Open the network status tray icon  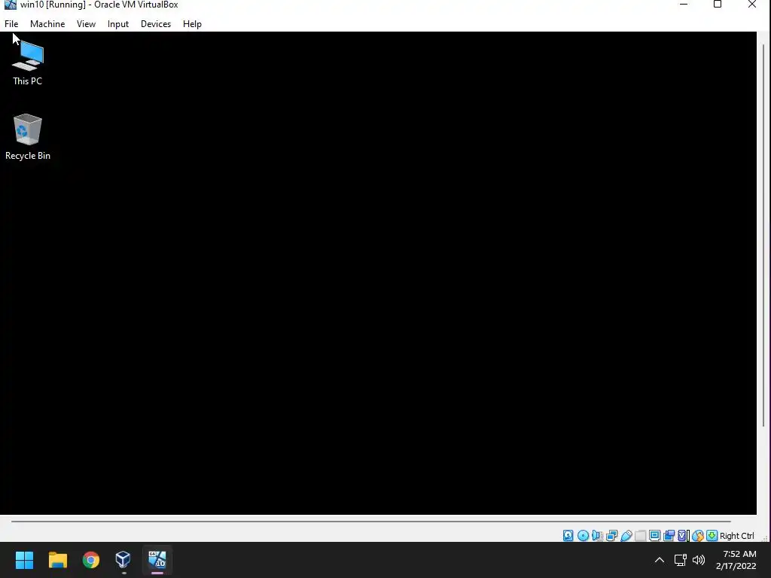click(681, 560)
